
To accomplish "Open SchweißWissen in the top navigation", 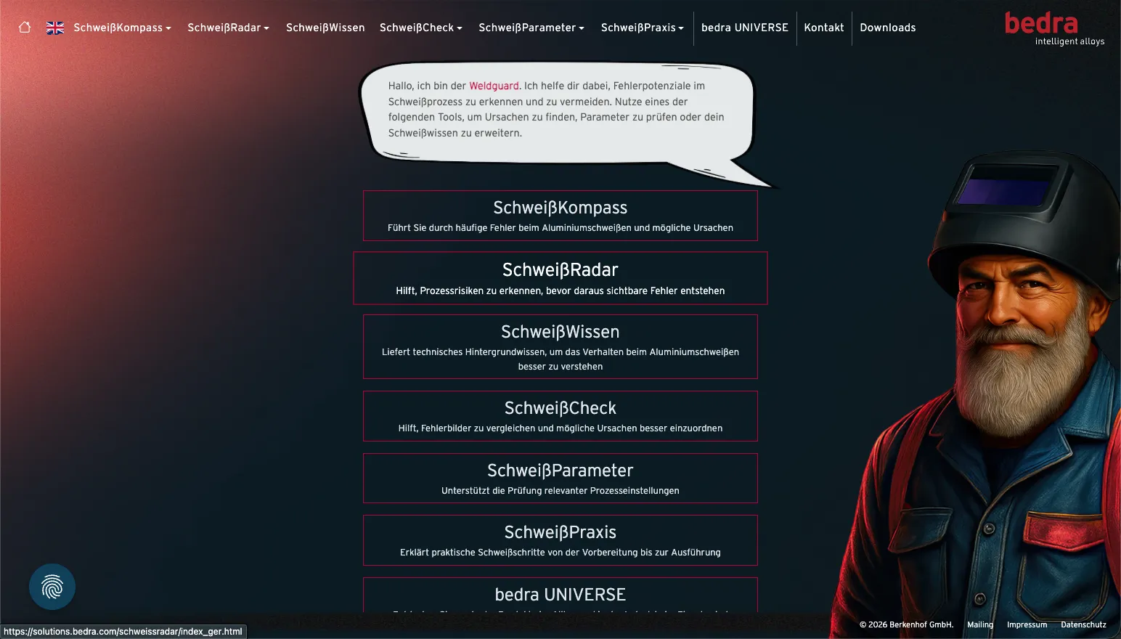I will 325,28.
